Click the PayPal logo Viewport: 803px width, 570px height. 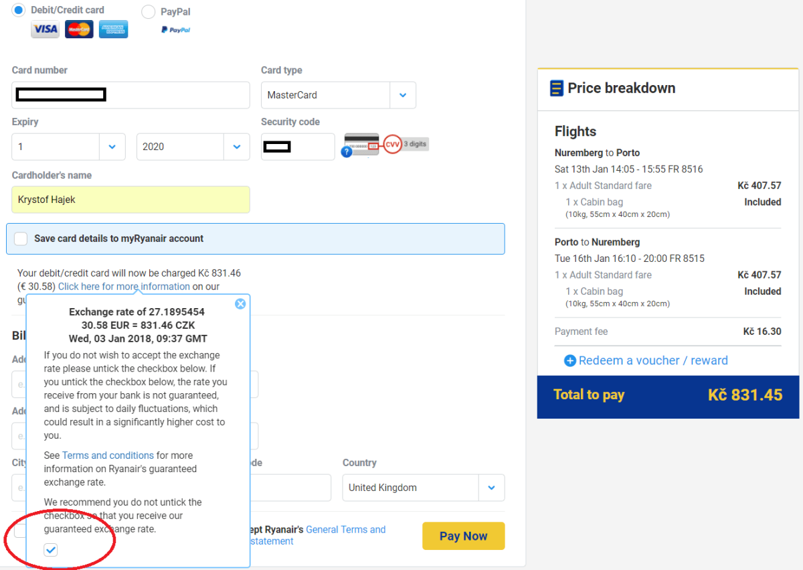175,30
